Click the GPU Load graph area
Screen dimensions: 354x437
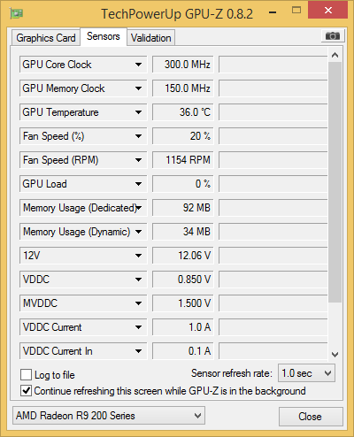click(273, 184)
